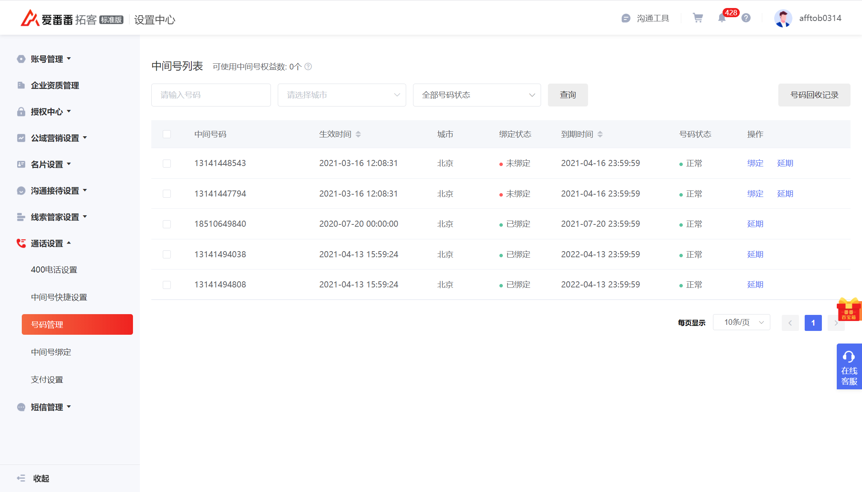Click 延期 link for 18510649840
This screenshot has width=862, height=492.
point(755,224)
